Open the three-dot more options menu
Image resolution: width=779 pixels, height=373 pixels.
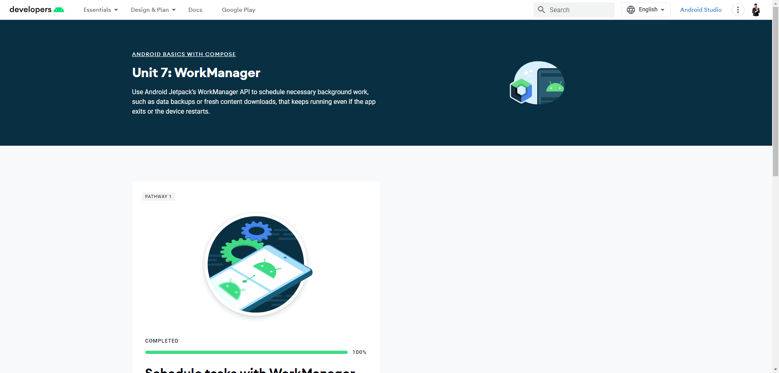[x=738, y=10]
